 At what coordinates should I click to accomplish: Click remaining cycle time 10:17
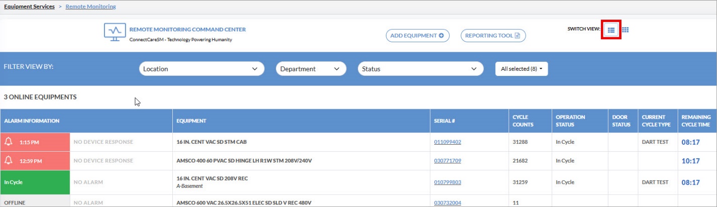pos(690,161)
